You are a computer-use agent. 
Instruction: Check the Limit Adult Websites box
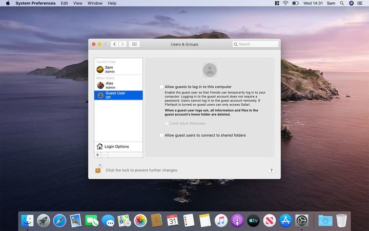pyautogui.click(x=167, y=123)
